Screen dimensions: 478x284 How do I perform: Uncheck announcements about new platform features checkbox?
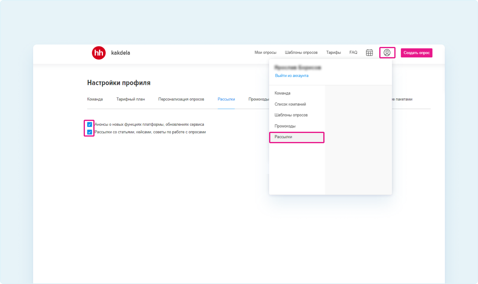(90, 125)
